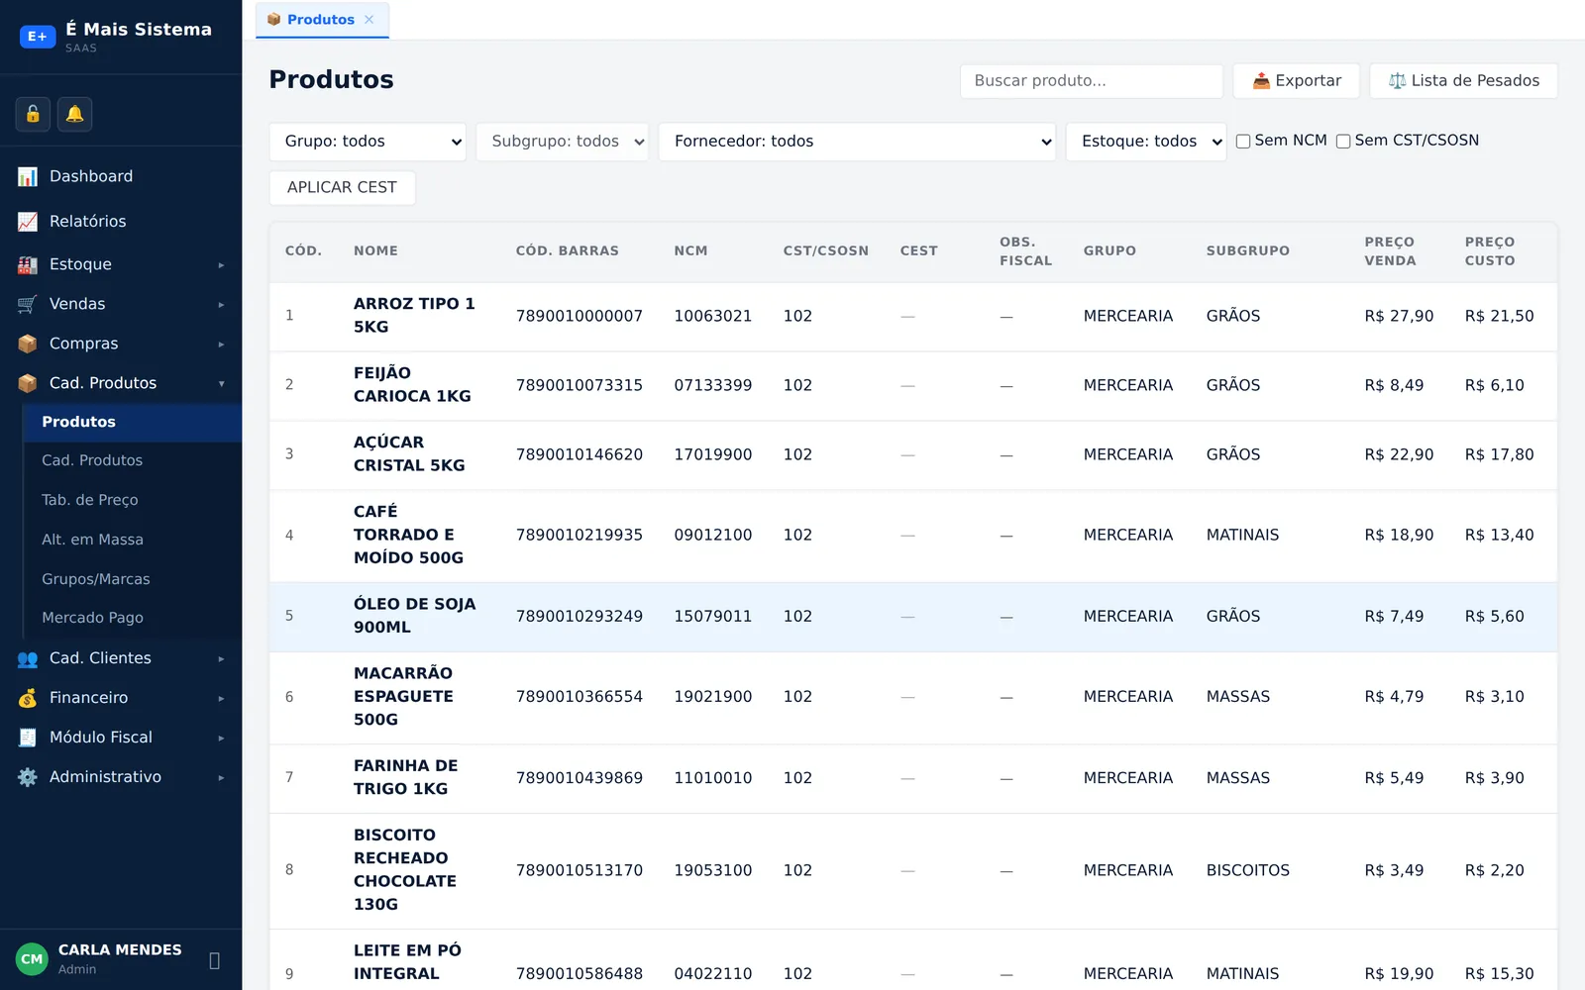Click the Dashboard chart icon

28,176
